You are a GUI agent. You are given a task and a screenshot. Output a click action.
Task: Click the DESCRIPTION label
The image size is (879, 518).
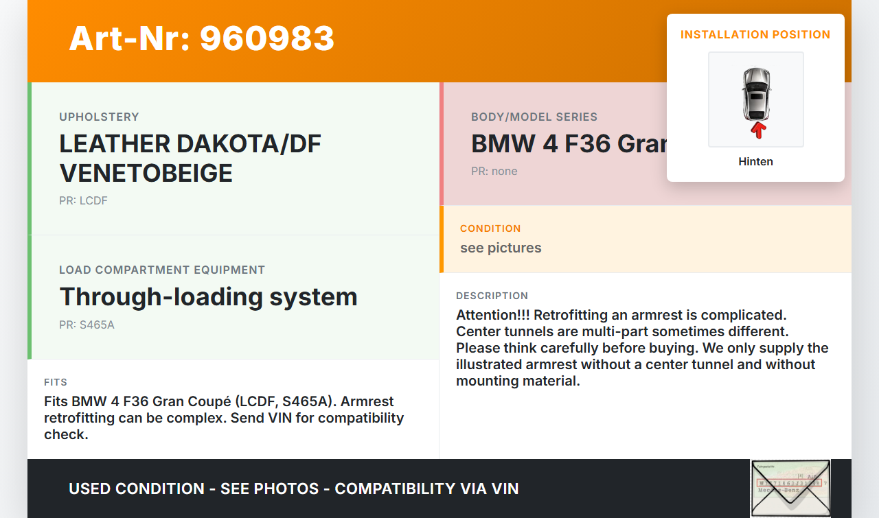coord(492,296)
